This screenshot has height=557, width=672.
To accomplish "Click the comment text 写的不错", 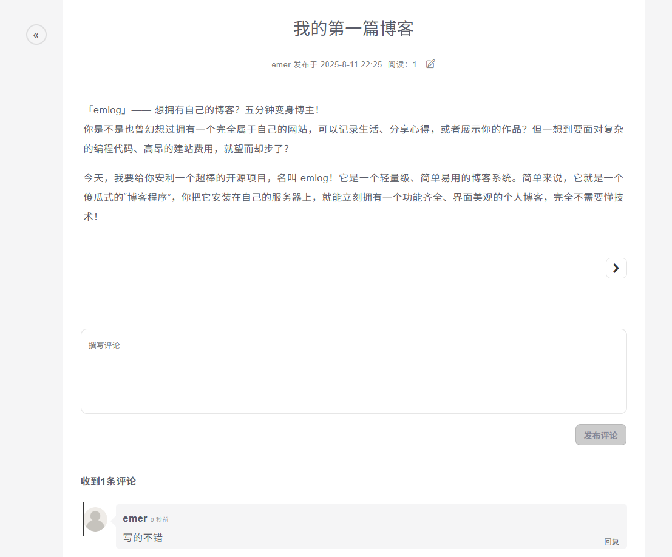I will (143, 538).
